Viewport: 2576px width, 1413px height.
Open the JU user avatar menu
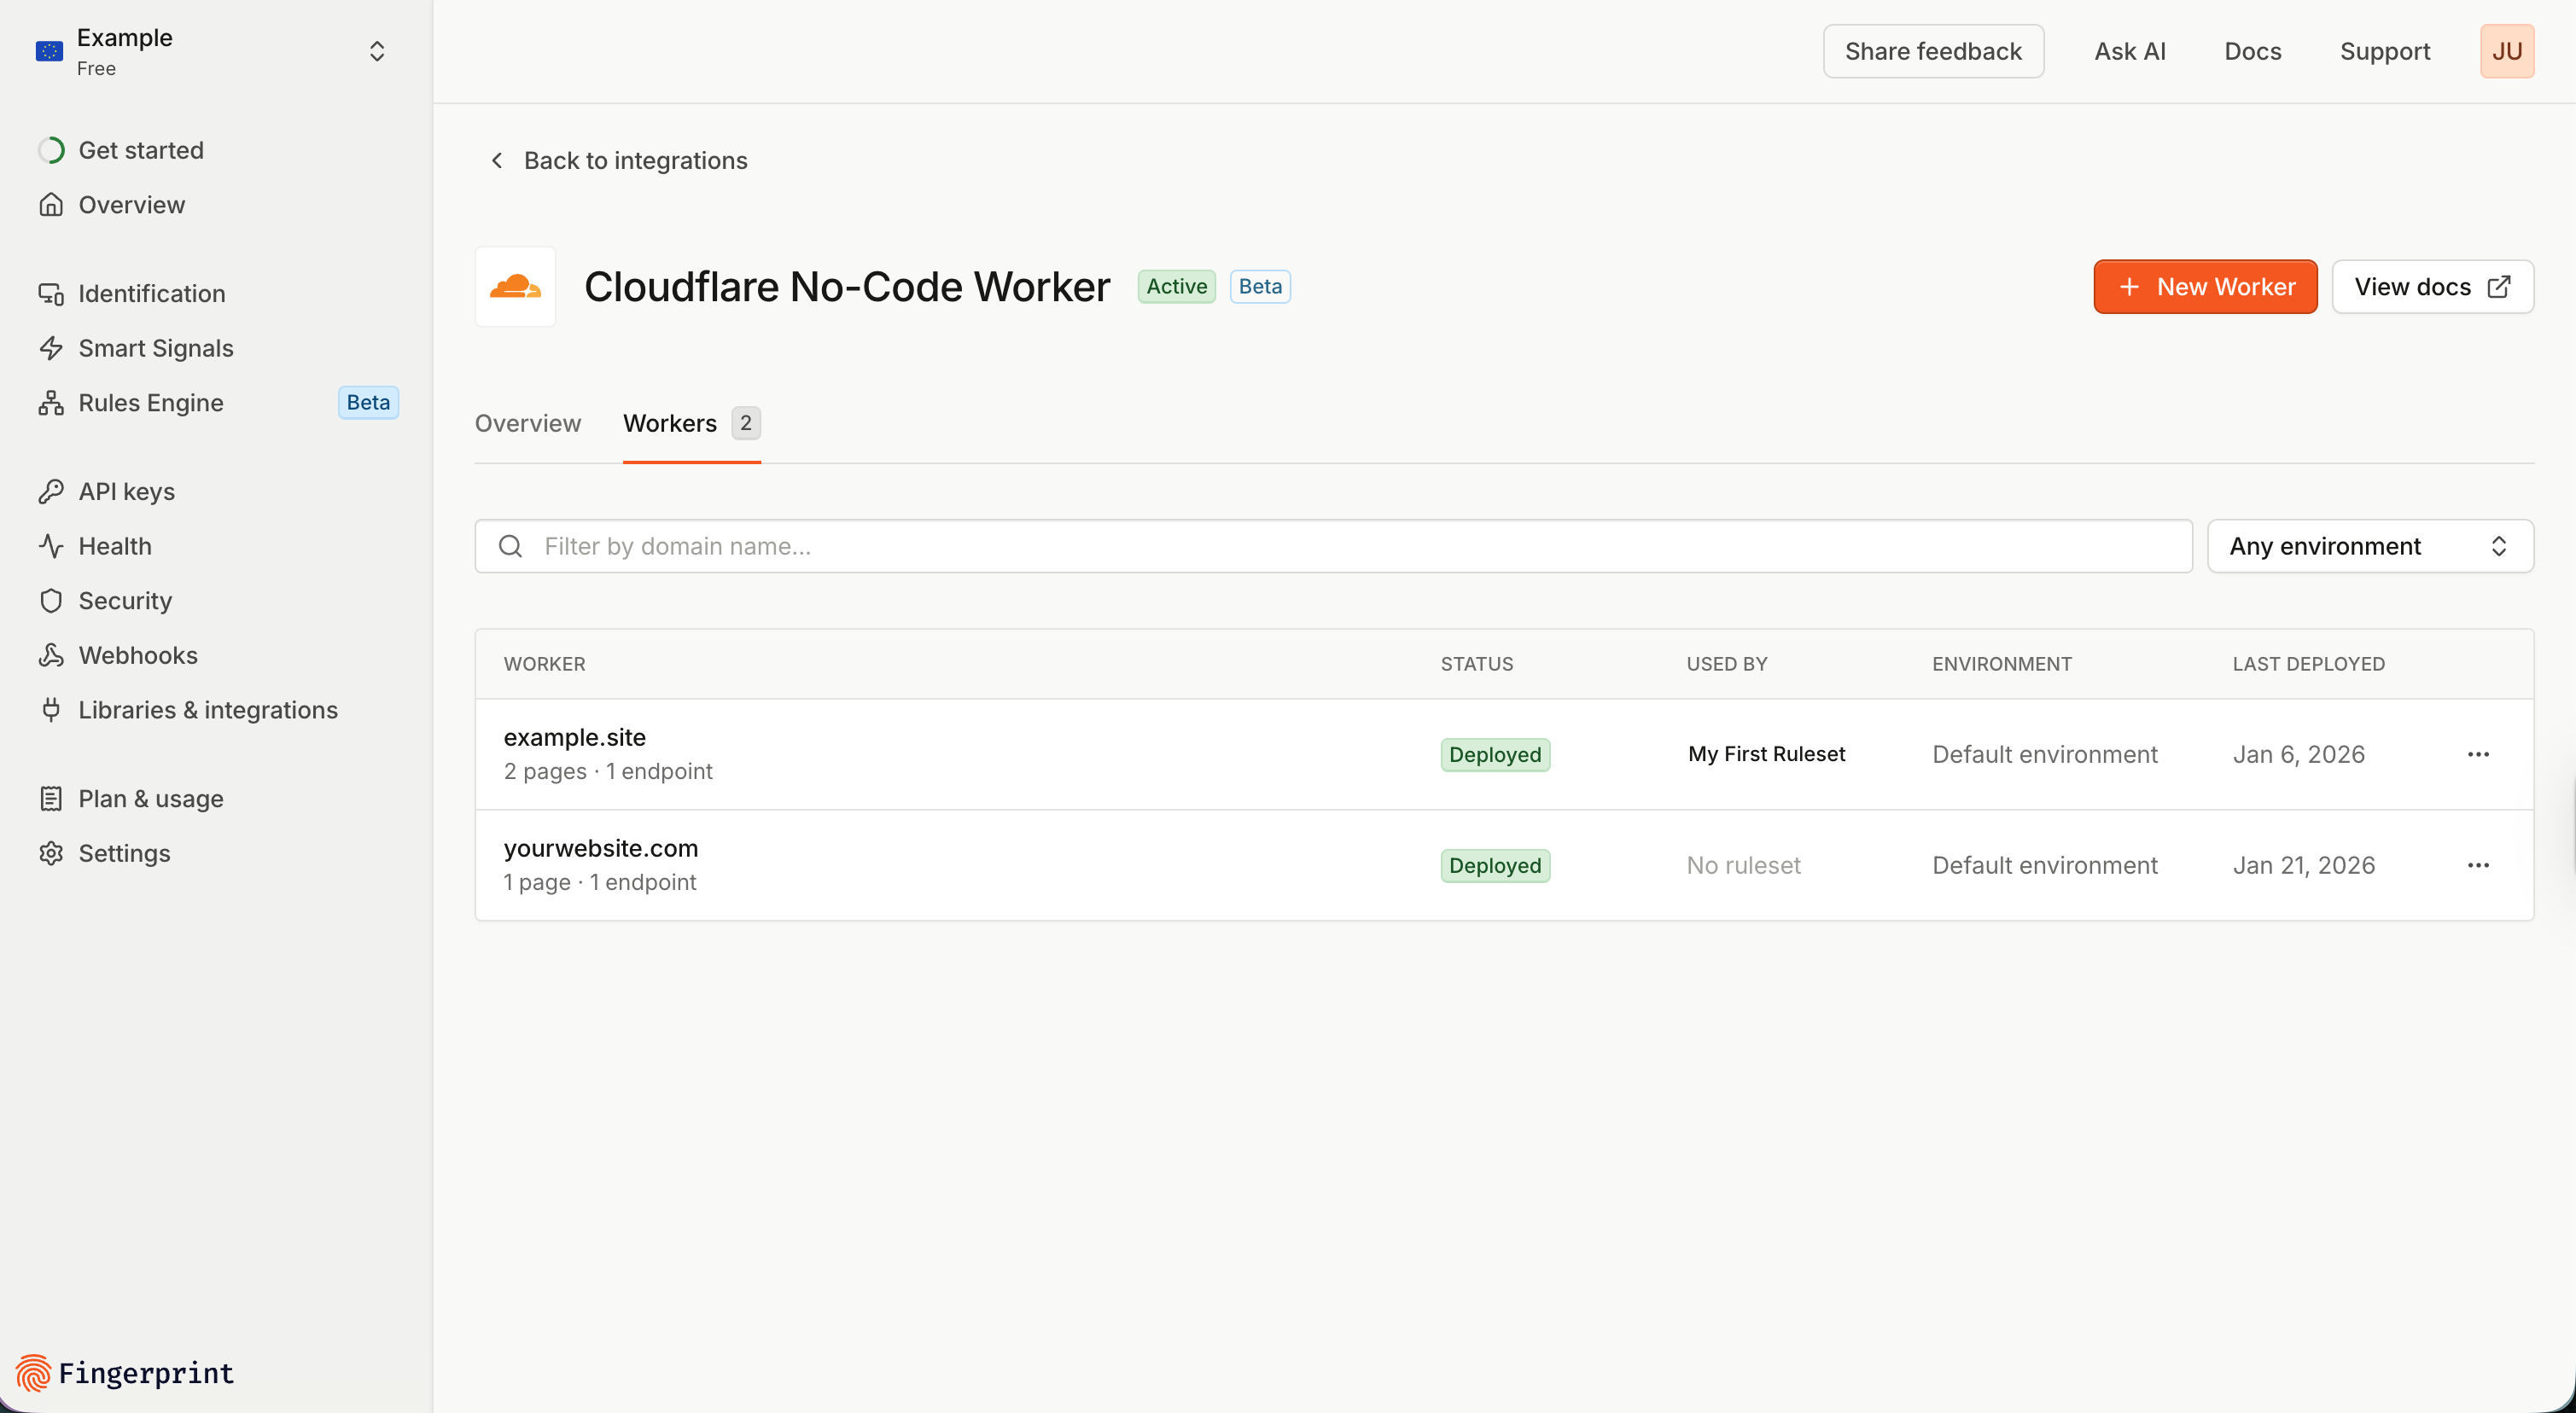click(2505, 51)
